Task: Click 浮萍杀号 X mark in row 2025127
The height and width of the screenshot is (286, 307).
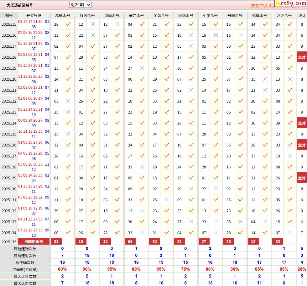Action: [x=290, y=156]
